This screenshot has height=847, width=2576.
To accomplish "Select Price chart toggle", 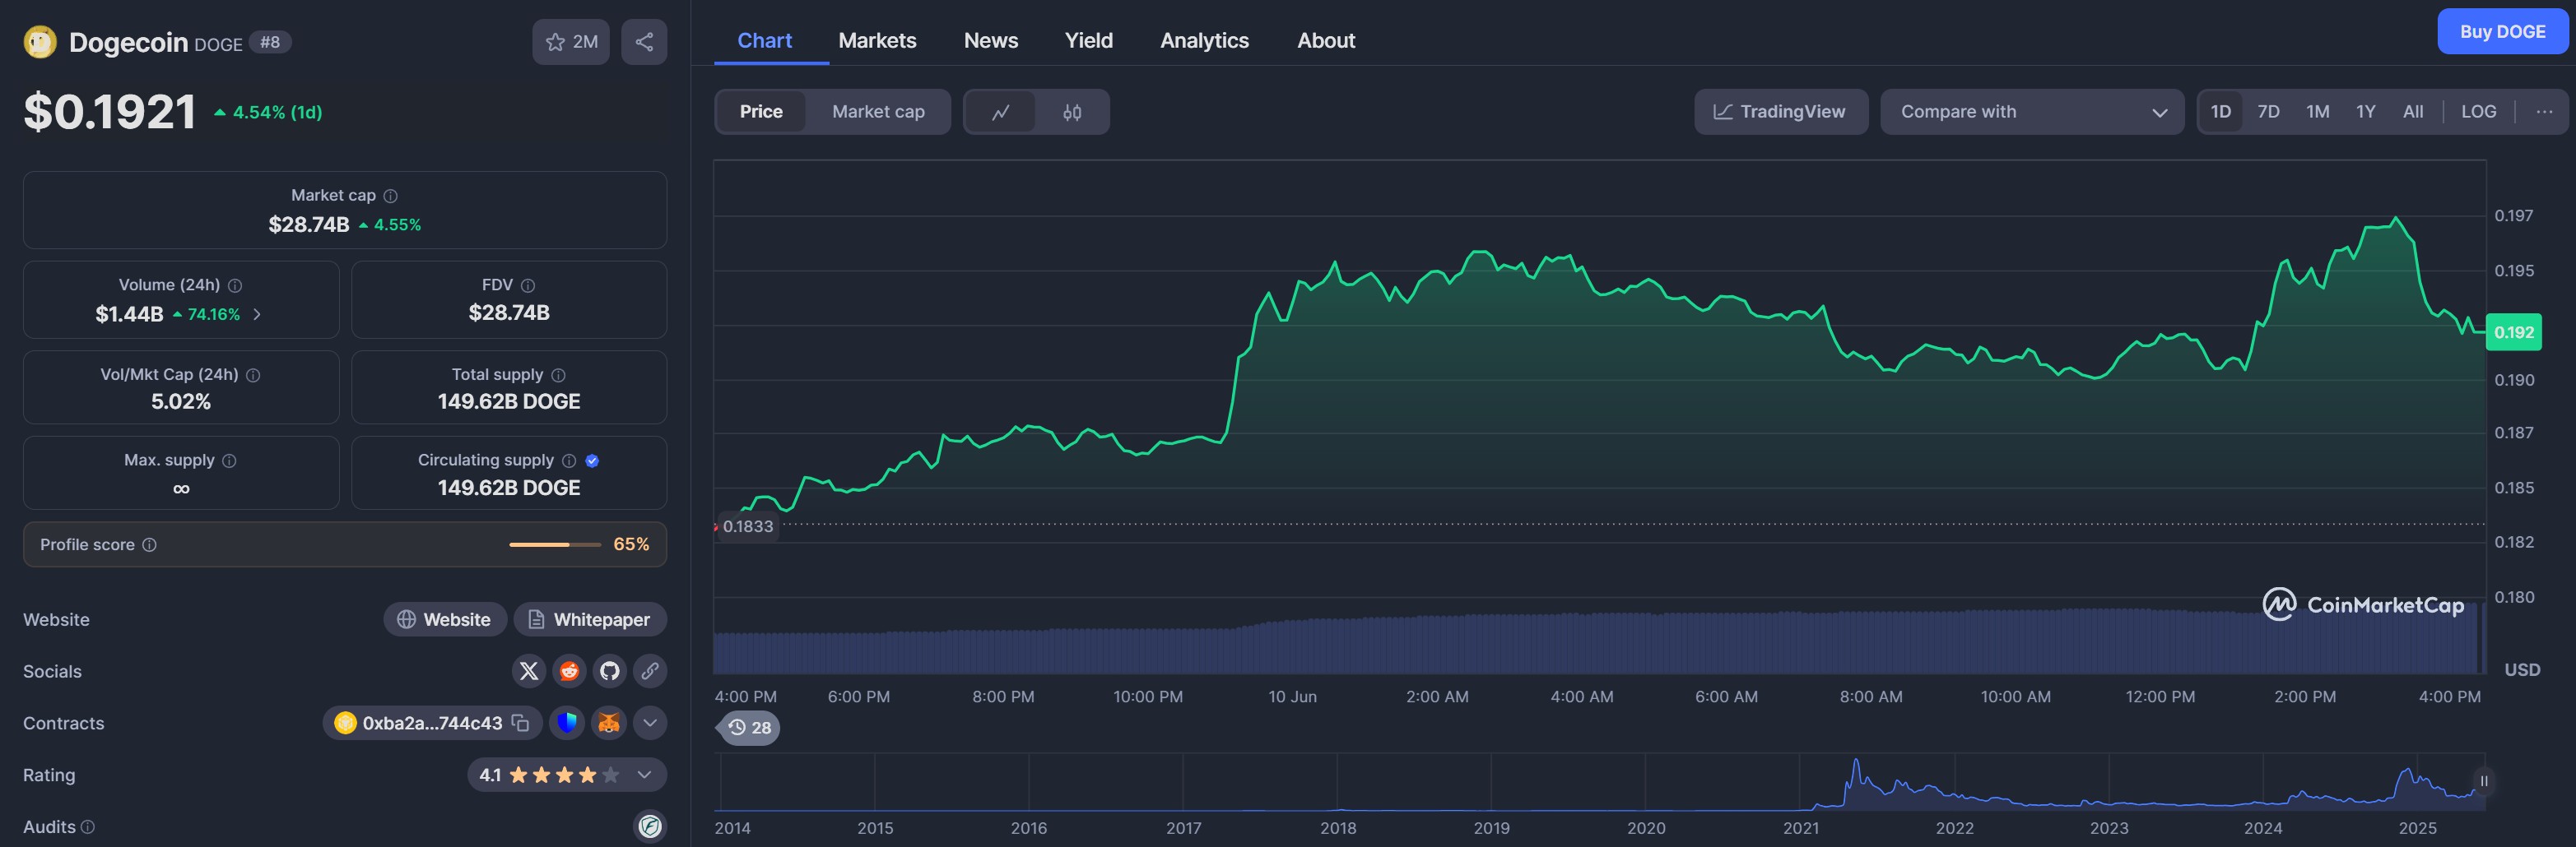I will click(x=761, y=112).
